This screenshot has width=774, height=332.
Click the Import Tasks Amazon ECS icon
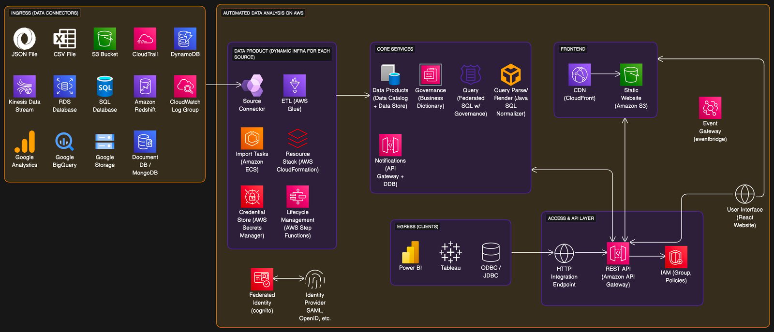coord(252,139)
